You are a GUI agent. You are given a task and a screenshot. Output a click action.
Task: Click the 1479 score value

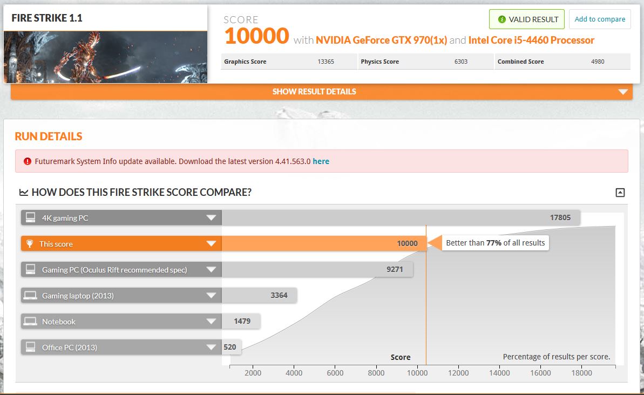pyautogui.click(x=242, y=321)
